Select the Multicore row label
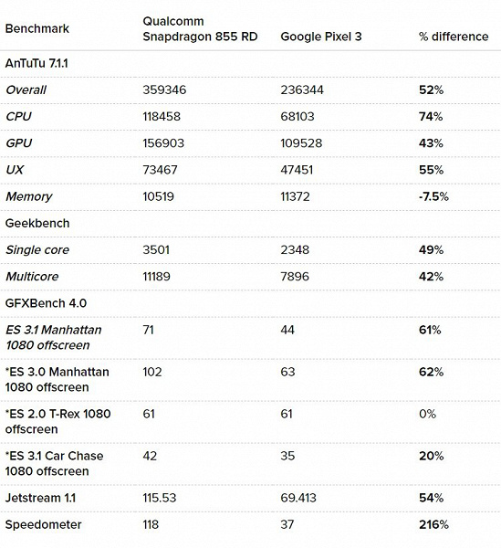Viewport: 501px width, 548px height. 32,277
